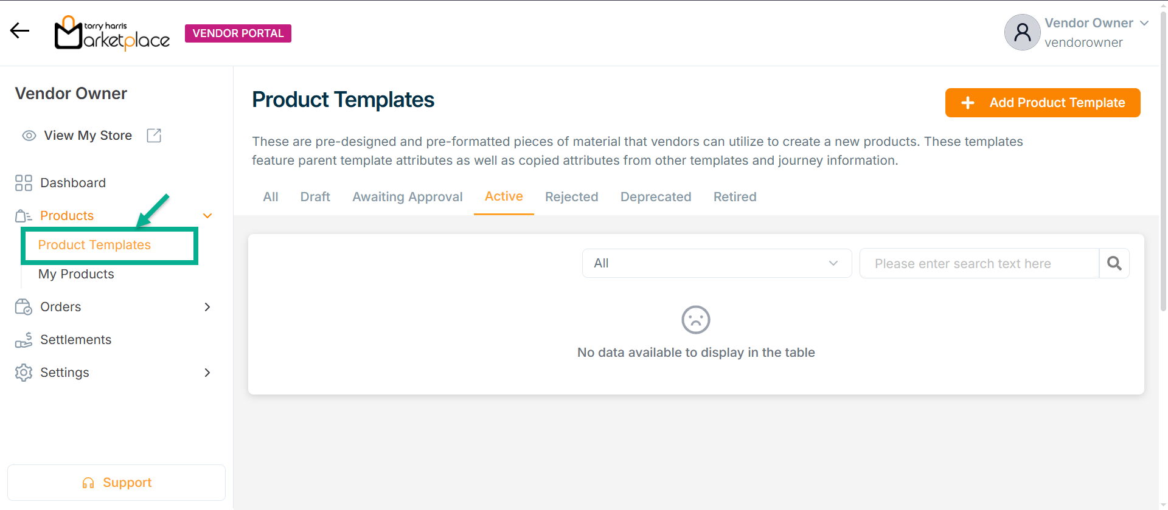Open the All filter dropdown

click(x=717, y=263)
